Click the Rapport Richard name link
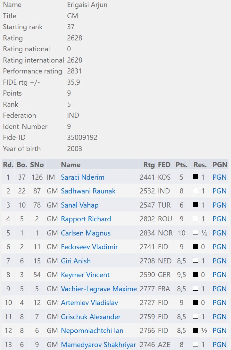 [86, 219]
